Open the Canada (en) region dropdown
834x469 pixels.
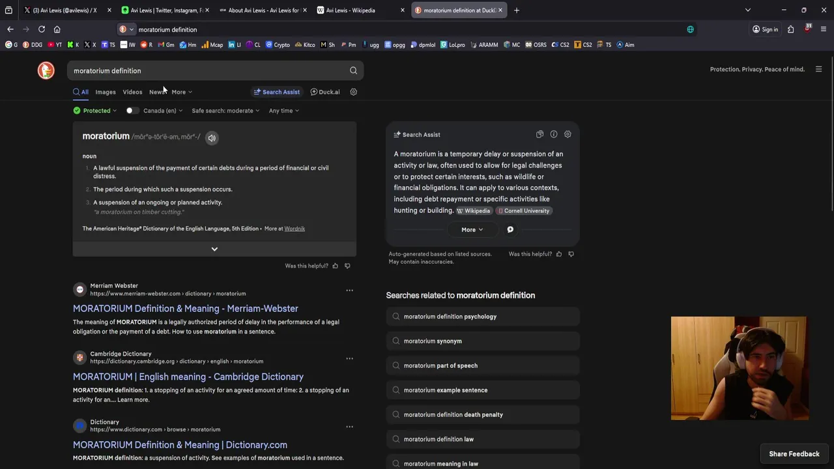coord(163,111)
